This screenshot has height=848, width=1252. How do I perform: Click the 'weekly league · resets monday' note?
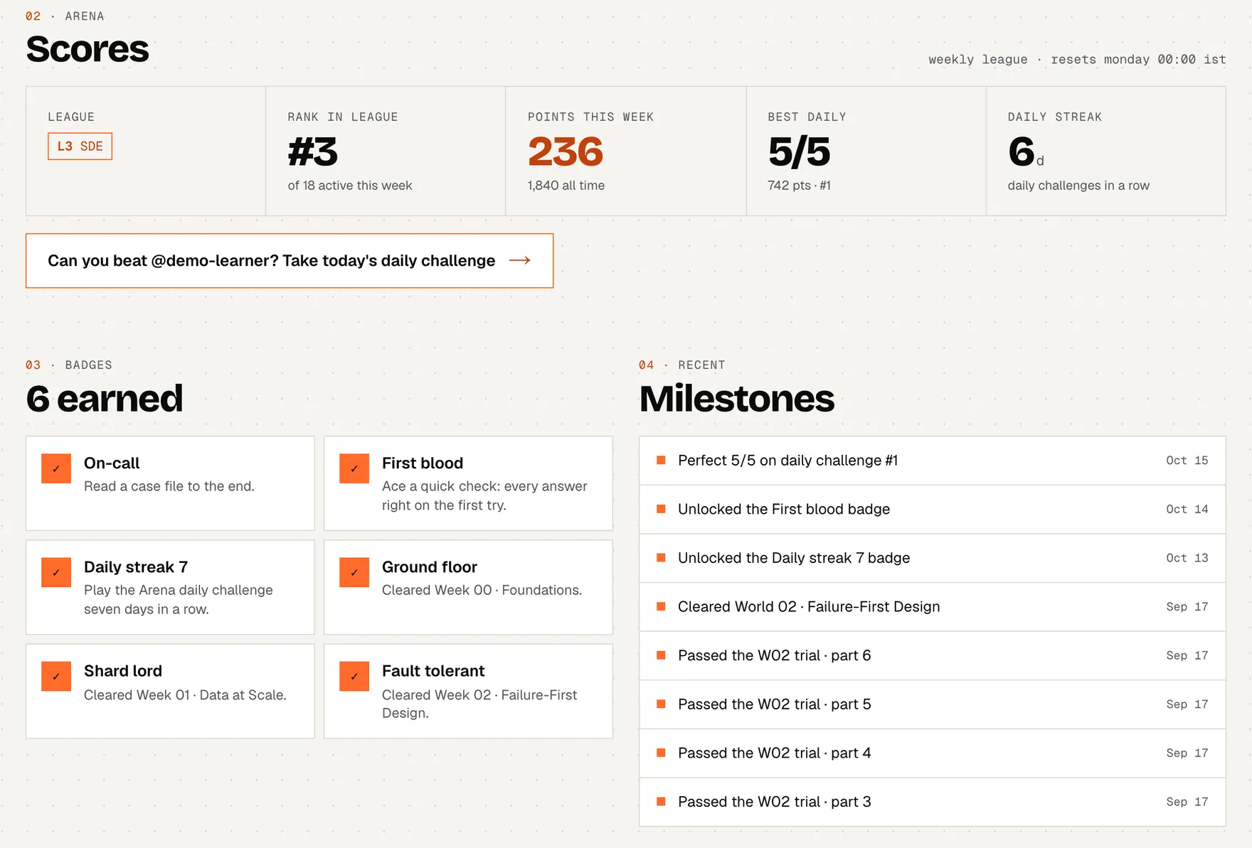click(x=1077, y=60)
